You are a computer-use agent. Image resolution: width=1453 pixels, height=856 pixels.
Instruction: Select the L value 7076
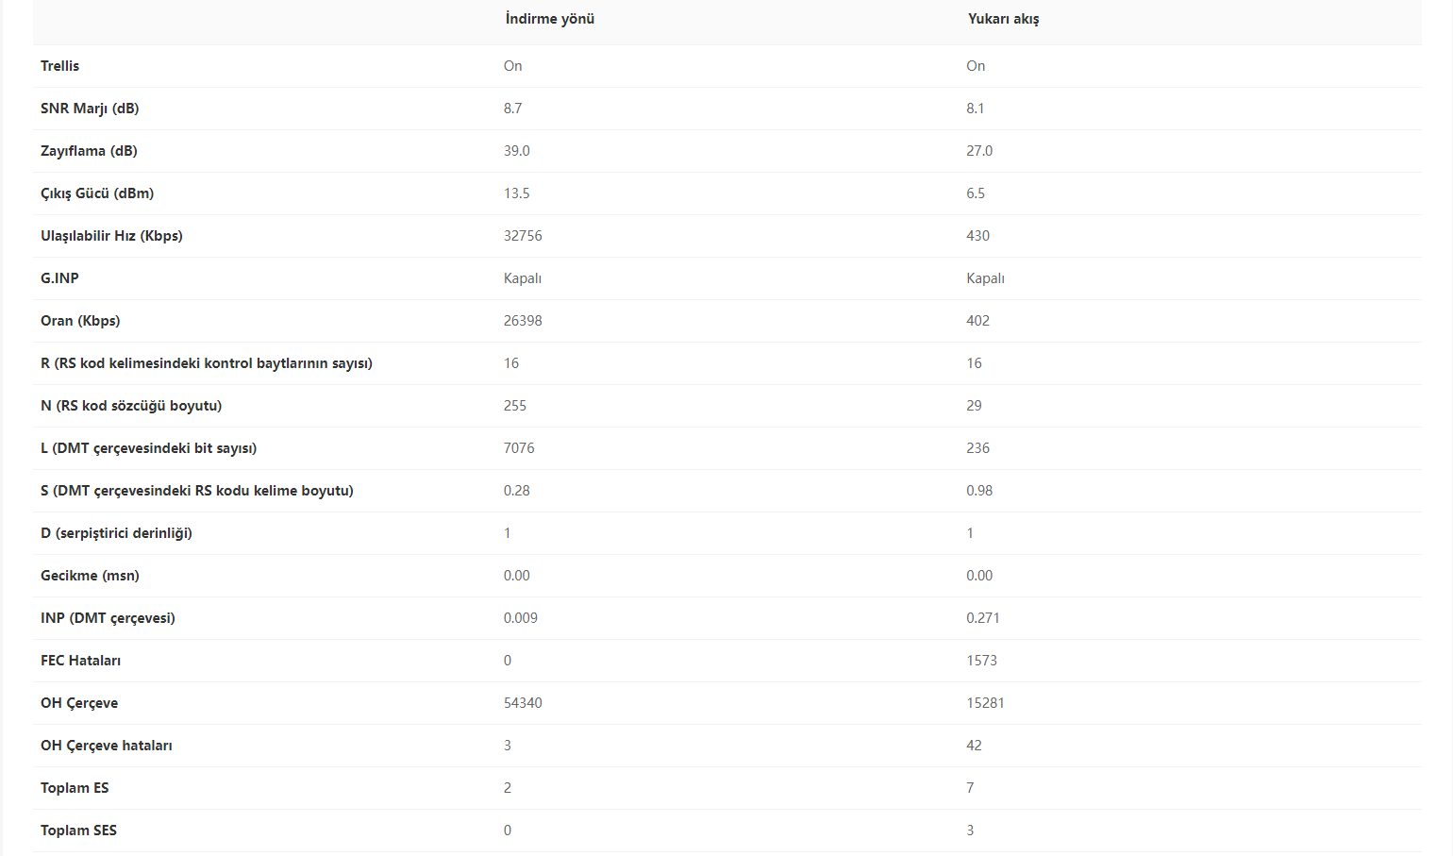[x=519, y=448]
